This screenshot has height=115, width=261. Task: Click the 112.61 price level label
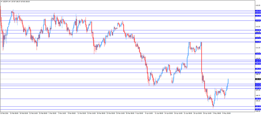pyautogui.click(x=258, y=33)
